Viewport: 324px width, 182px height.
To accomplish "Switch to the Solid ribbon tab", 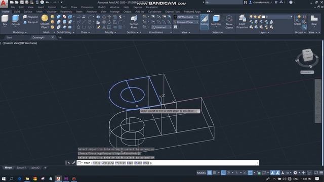I will tap(17, 12).
